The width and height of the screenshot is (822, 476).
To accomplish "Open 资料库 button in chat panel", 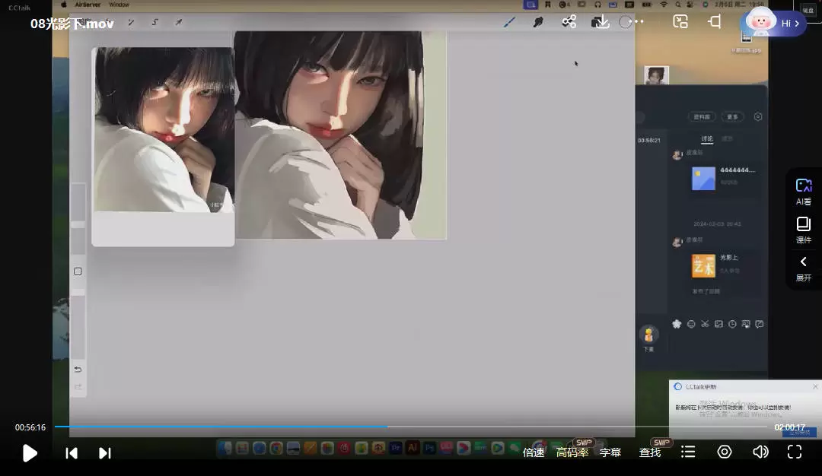I will [702, 117].
